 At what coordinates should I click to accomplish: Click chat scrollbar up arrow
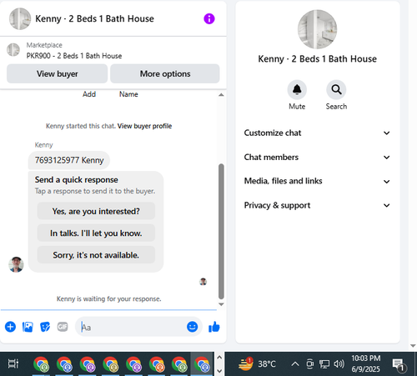(x=221, y=95)
